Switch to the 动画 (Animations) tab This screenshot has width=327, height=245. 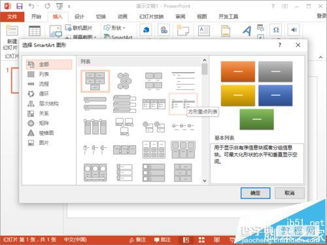122,16
